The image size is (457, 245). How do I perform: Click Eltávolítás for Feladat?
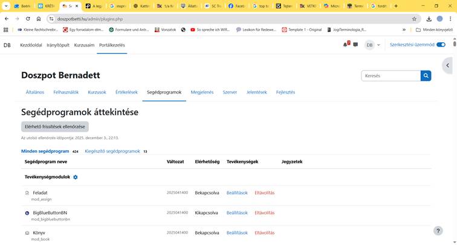265,193
